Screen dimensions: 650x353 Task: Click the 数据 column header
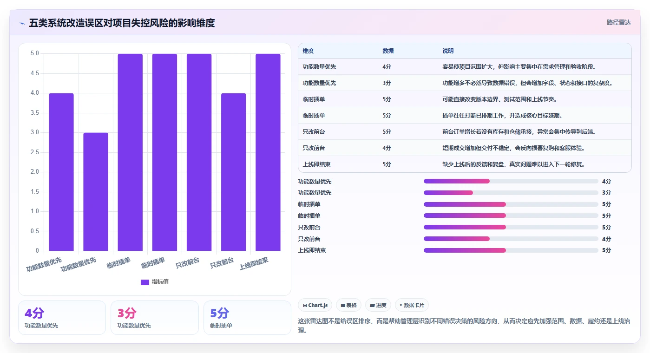point(388,51)
